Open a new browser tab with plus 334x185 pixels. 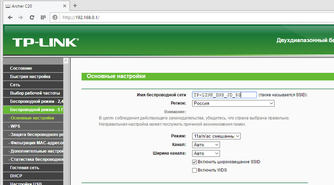click(x=75, y=6)
